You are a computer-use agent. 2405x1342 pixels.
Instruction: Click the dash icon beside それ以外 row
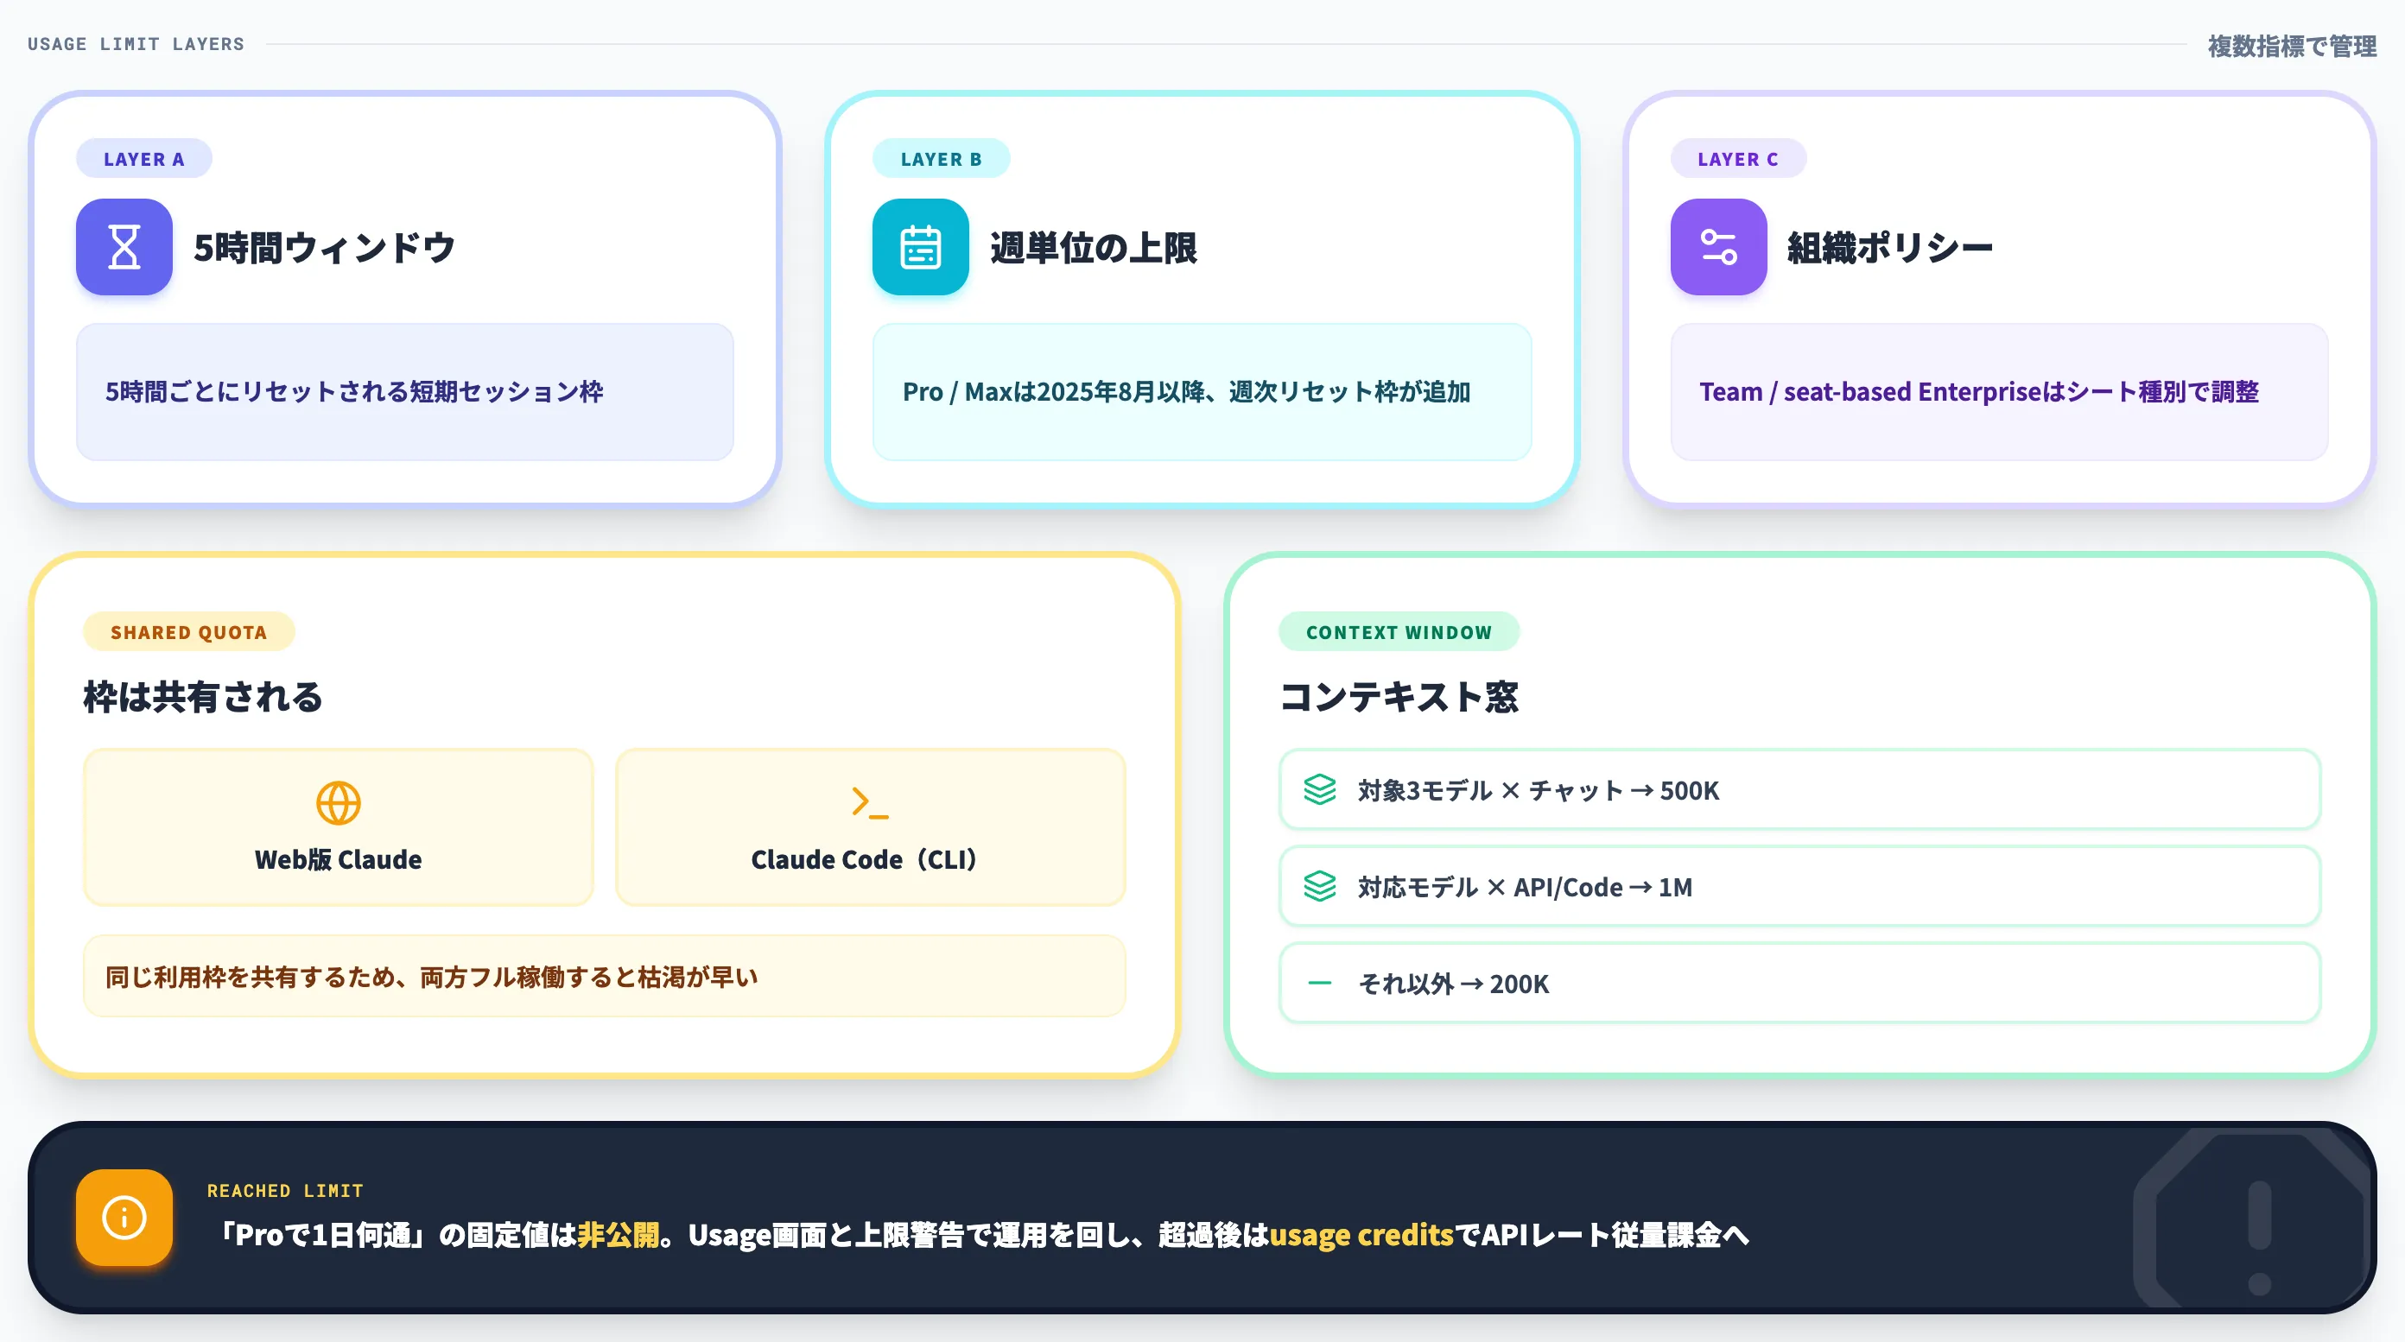click(x=1320, y=983)
